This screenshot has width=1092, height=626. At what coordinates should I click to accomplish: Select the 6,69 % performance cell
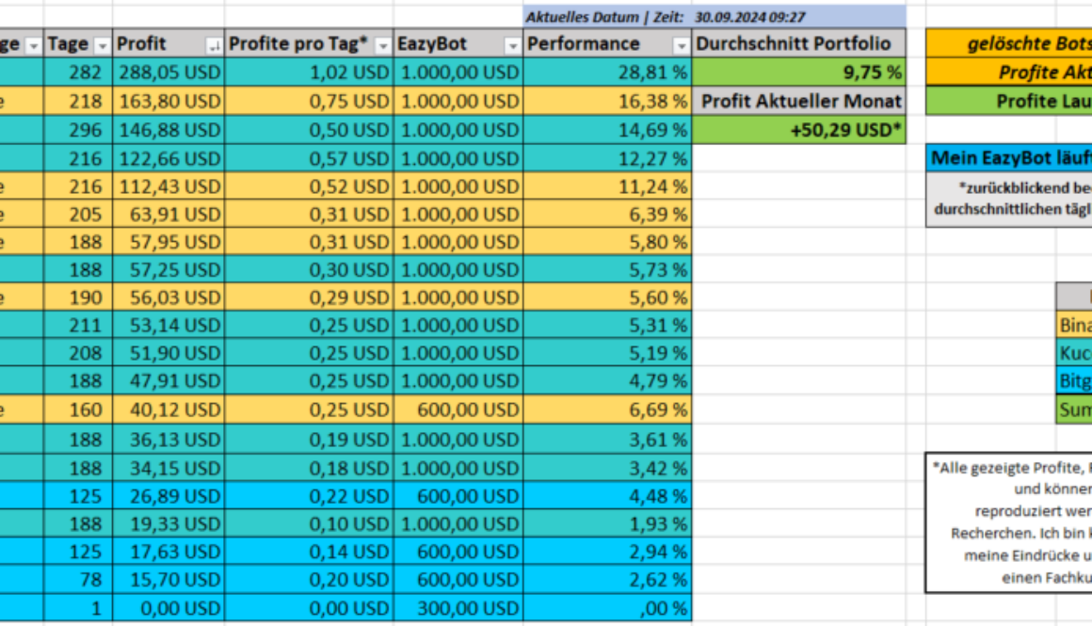(x=607, y=410)
